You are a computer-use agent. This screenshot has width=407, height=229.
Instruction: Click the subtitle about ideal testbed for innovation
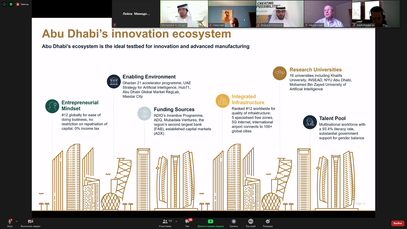[x=146, y=46]
